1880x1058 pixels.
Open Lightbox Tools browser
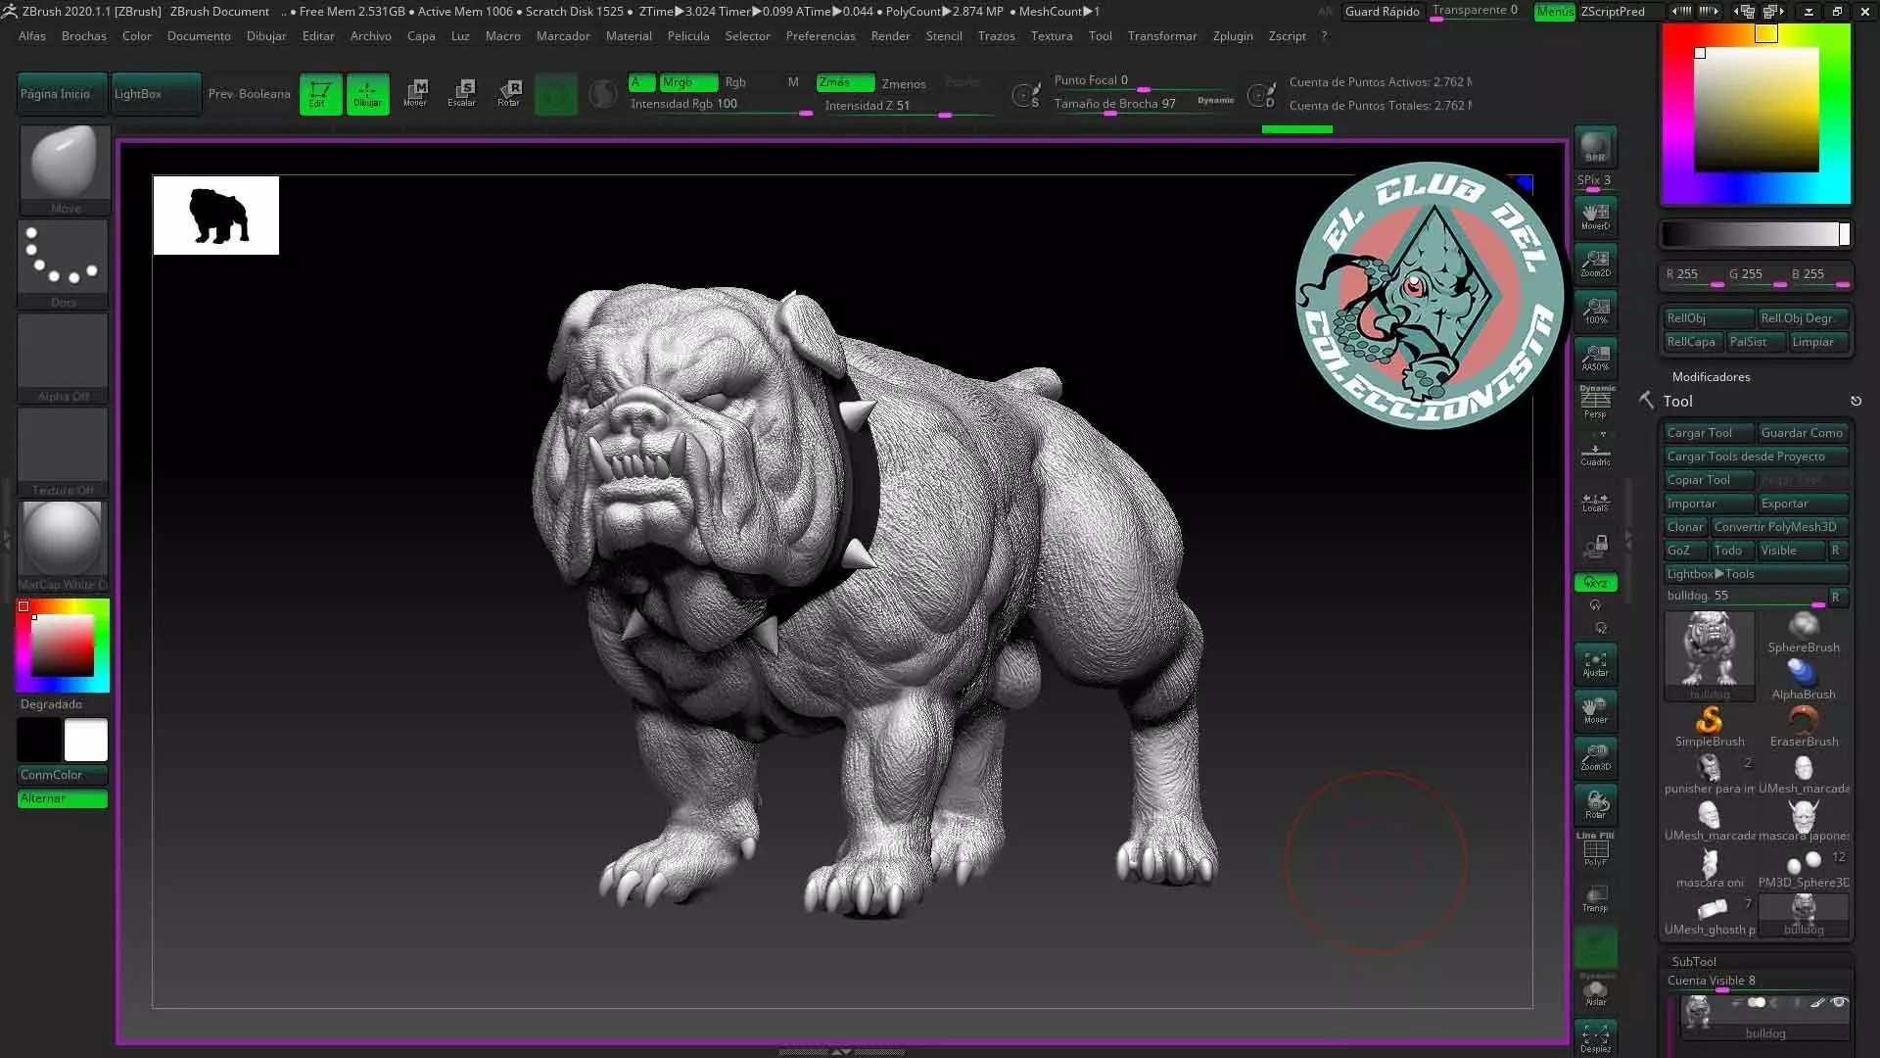tap(1711, 574)
